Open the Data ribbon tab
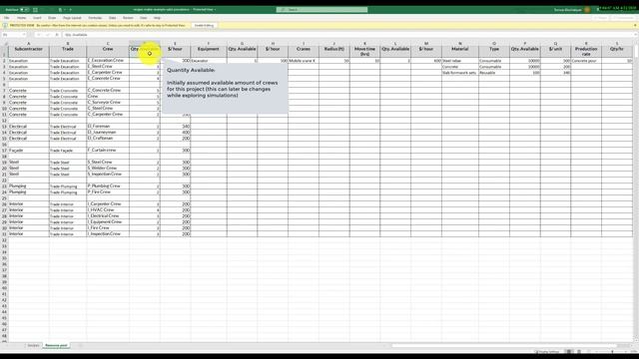Viewport: 639px width, 359px height. pyautogui.click(x=112, y=18)
